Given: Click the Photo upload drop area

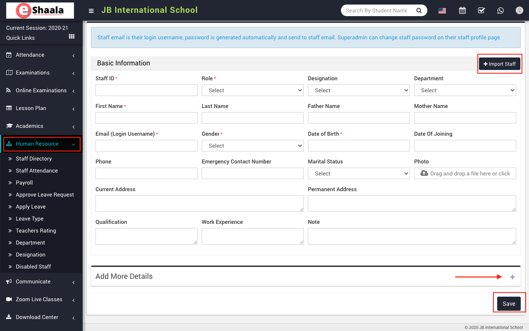Looking at the screenshot, I should click(x=465, y=173).
